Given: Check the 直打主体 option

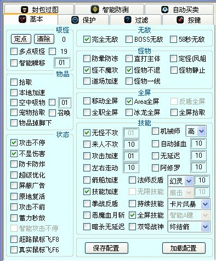Looking at the screenshot, I should click(x=129, y=59).
